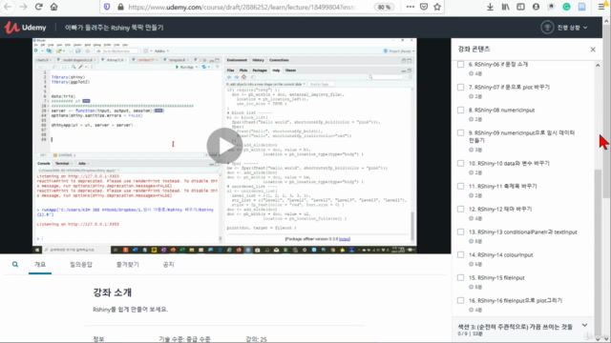The height and width of the screenshot is (343, 611).
Task: Open lecture 14. RShiny-14 colourInput
Action: 500,254
